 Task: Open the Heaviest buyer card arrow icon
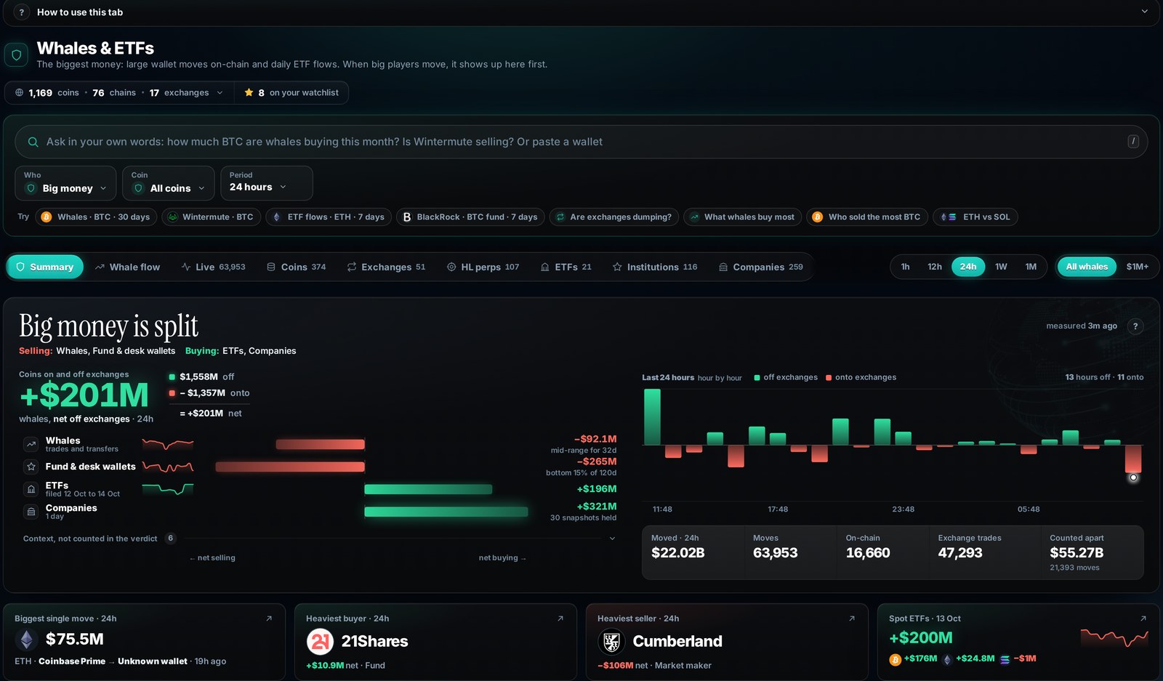pyautogui.click(x=560, y=618)
